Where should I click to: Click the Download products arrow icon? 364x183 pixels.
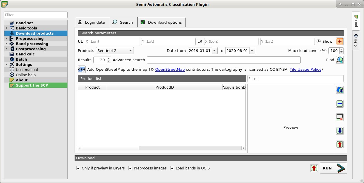pos(12,33)
